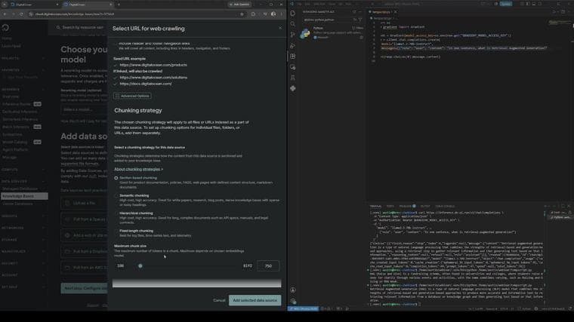
Task: Select Fixed length chunking
Action: point(116,231)
